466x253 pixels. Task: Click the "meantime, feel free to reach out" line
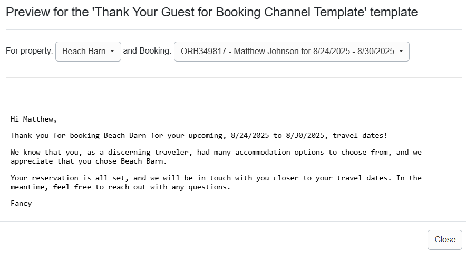click(x=79, y=186)
